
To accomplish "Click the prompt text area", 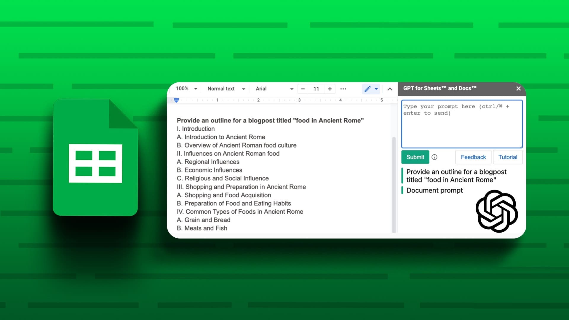I will click(462, 124).
